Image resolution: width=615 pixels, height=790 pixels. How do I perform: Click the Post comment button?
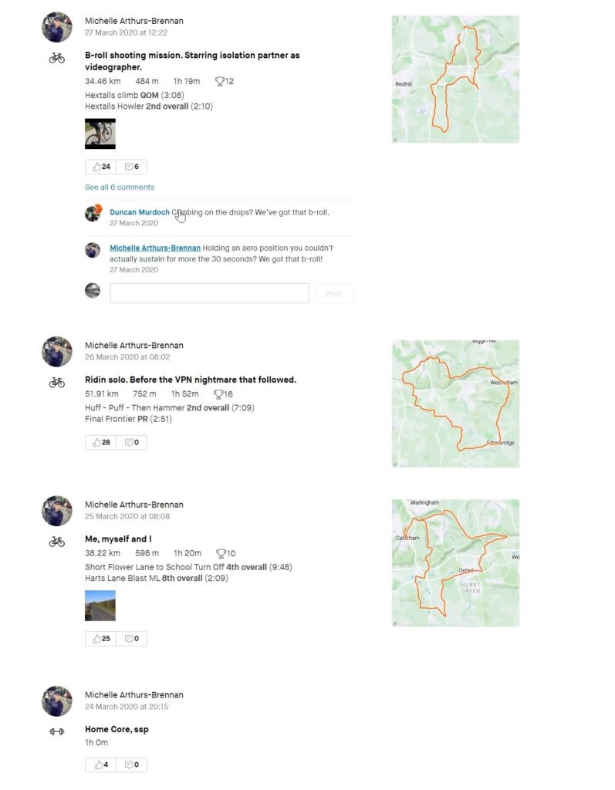click(x=333, y=293)
